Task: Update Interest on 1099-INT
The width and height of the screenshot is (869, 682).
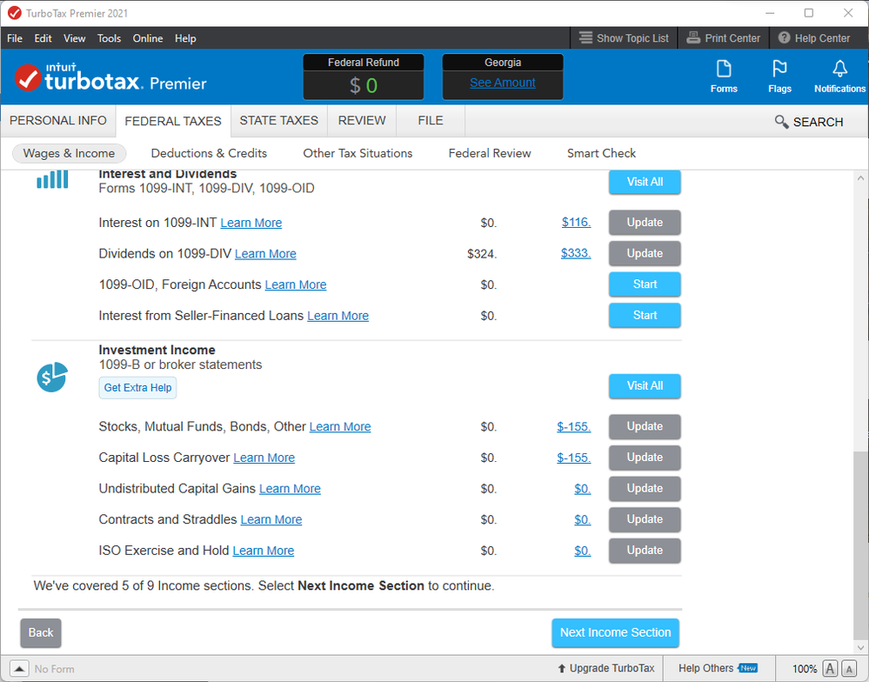Action: point(645,222)
